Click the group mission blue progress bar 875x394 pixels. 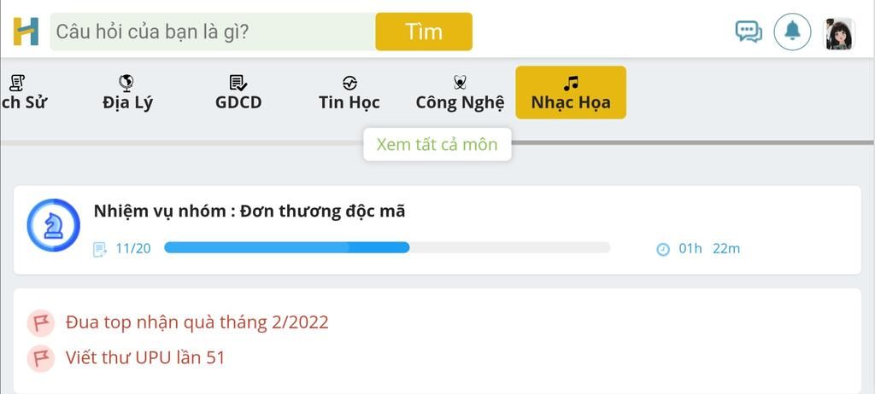[387, 248]
